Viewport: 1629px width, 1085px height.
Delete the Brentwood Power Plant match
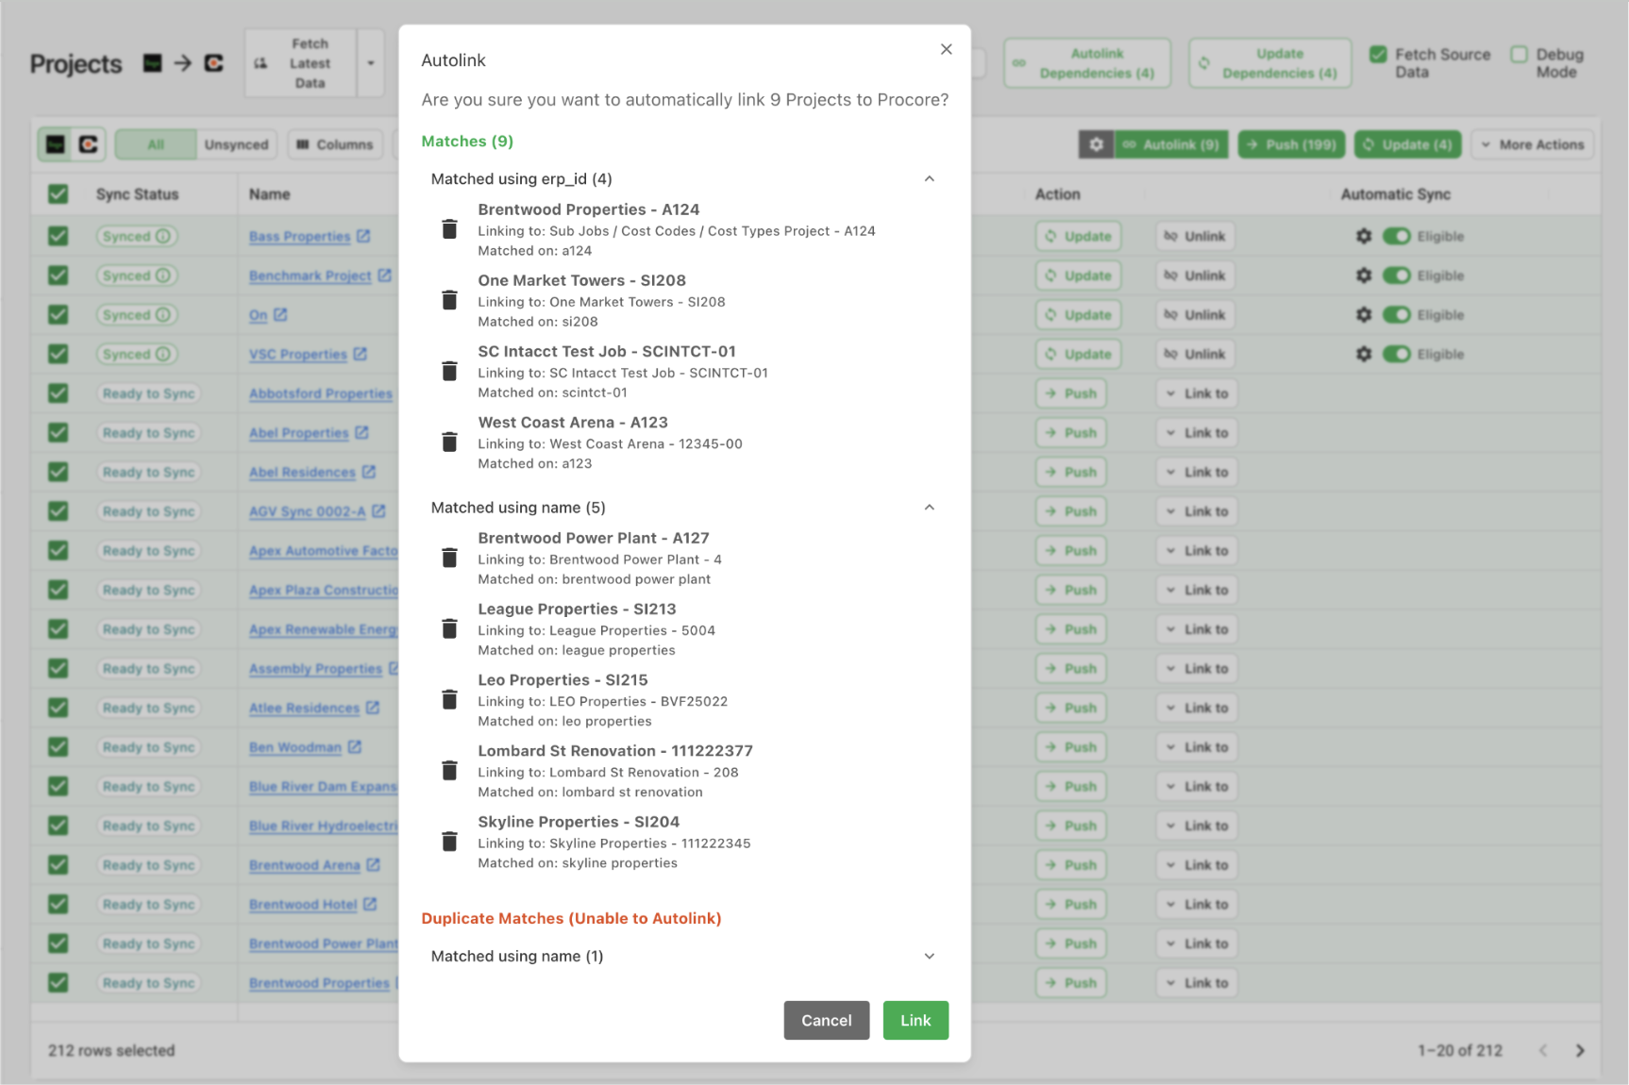(449, 559)
